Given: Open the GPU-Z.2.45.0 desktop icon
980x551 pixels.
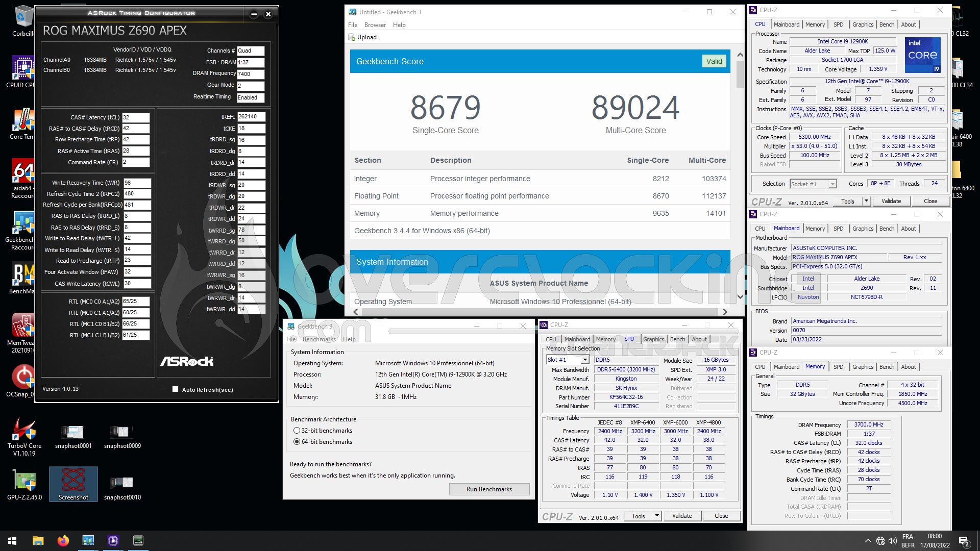Looking at the screenshot, I should pyautogui.click(x=24, y=485).
